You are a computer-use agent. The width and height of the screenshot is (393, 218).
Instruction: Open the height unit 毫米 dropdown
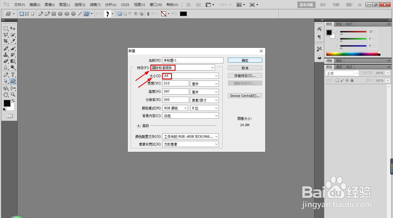click(204, 92)
